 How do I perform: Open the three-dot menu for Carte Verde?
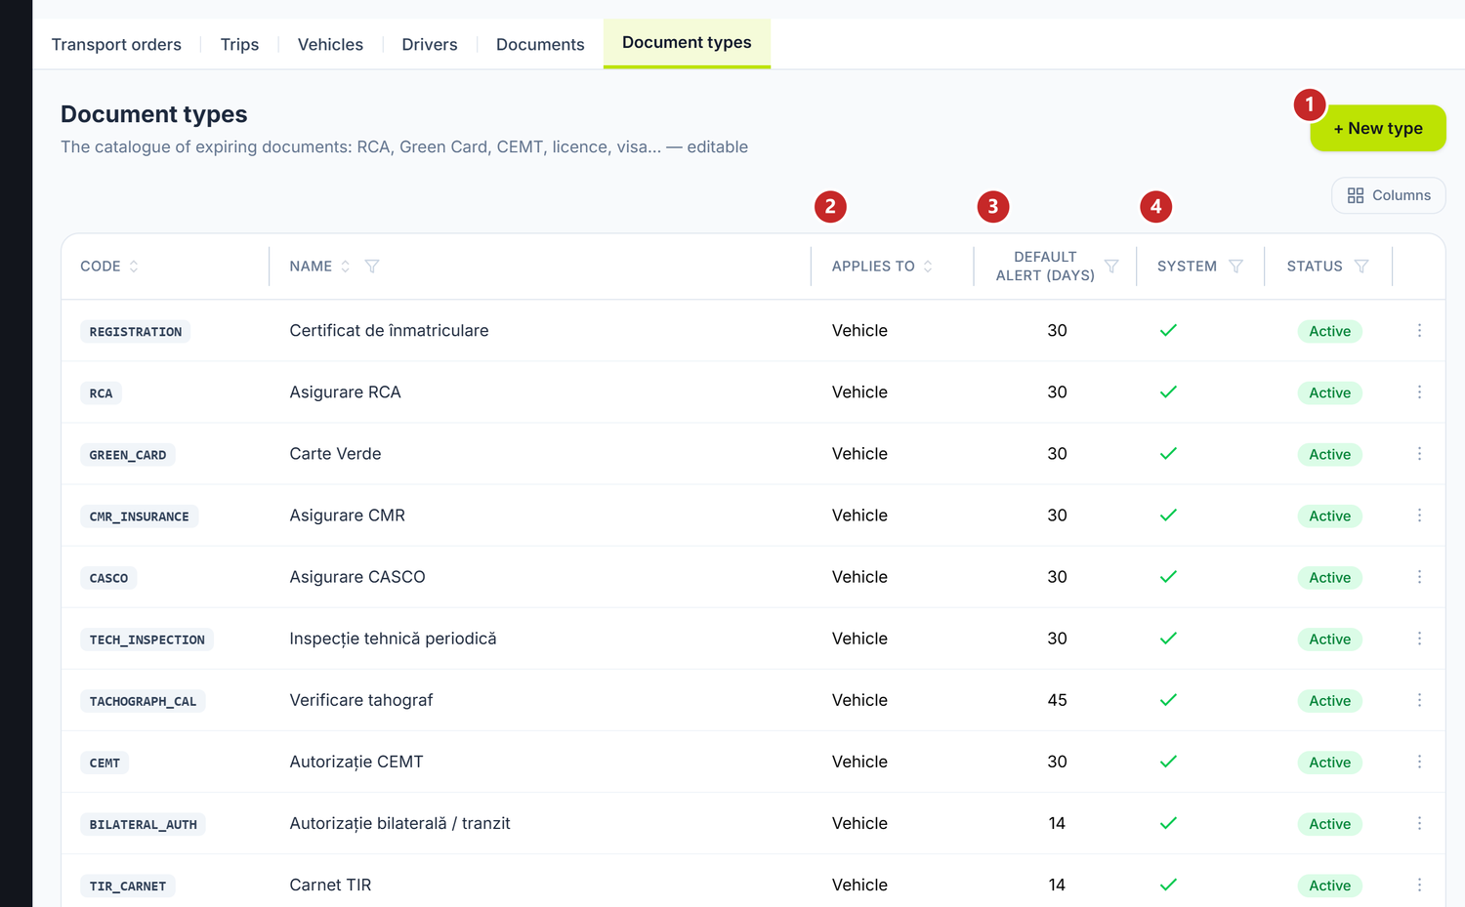(x=1419, y=454)
